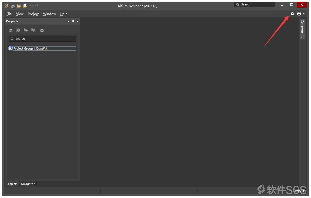Click the Projects panel Search field

pos(42,39)
